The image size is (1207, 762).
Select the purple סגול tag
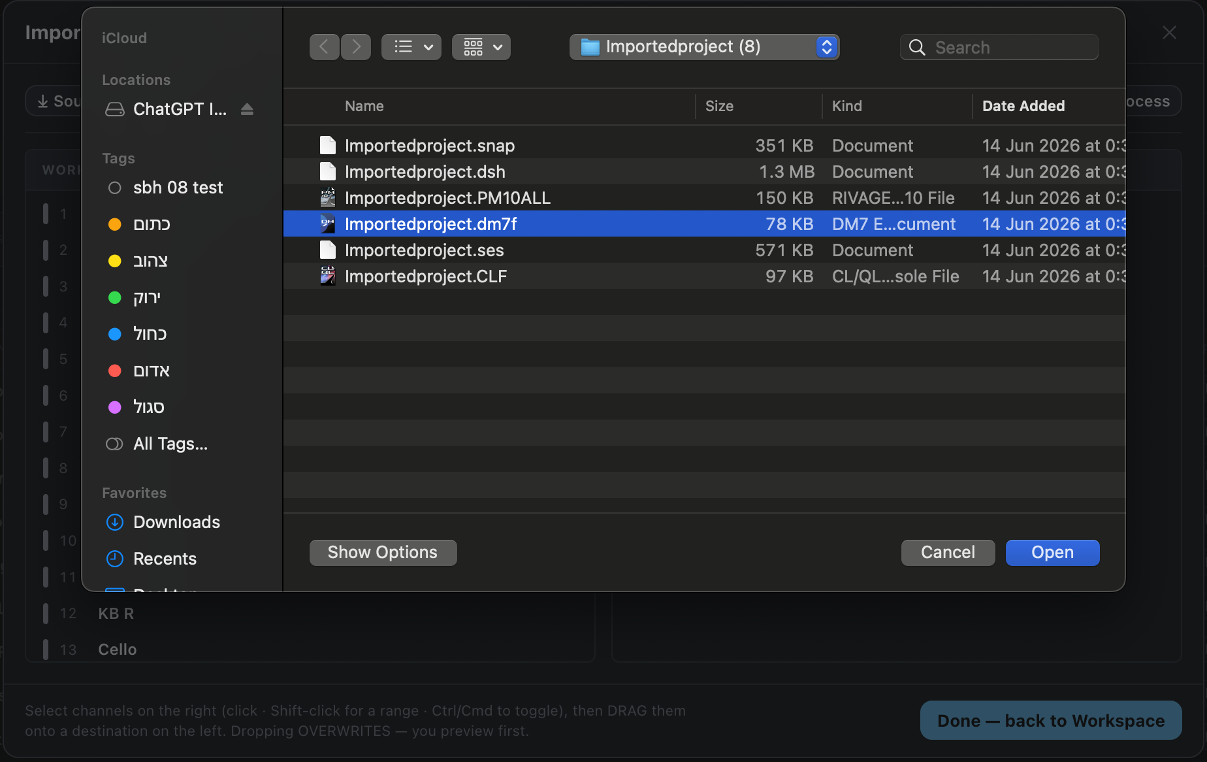click(136, 407)
